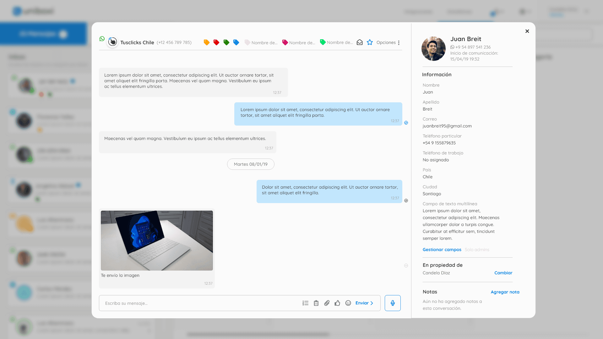Click Agregar nota link

click(505, 292)
